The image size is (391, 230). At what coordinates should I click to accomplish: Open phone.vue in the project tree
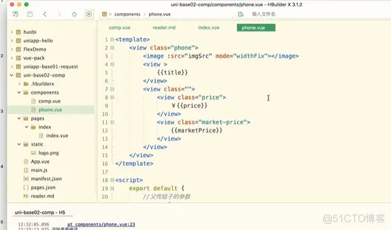pos(51,109)
